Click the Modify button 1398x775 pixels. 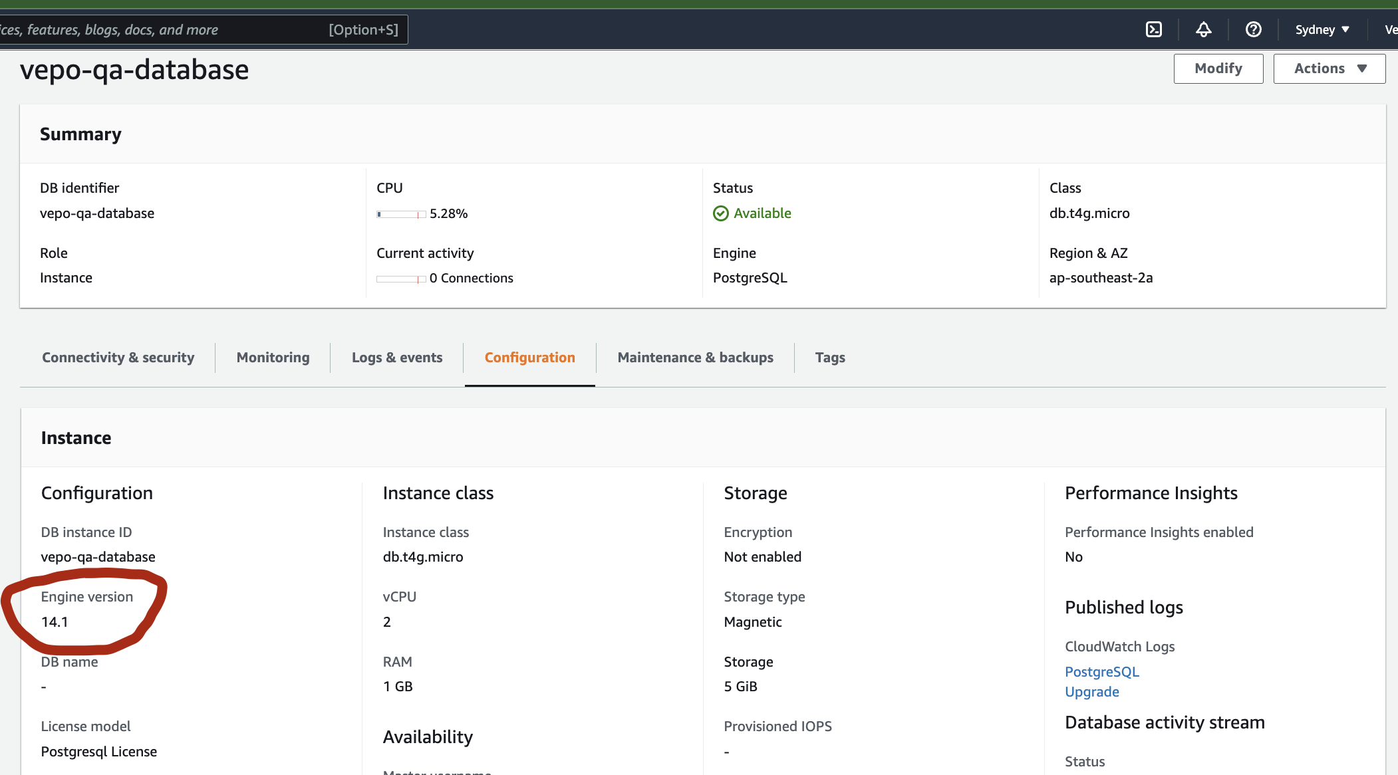pyautogui.click(x=1218, y=68)
